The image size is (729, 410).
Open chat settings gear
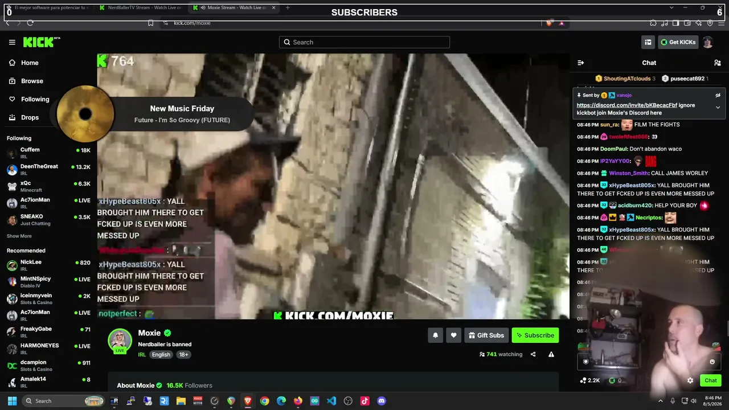point(690,380)
